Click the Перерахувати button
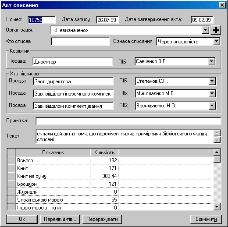Screen dimensions: 228x227 pyautogui.click(x=102, y=219)
